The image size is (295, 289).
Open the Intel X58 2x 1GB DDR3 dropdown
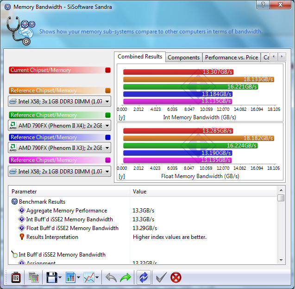(59, 172)
